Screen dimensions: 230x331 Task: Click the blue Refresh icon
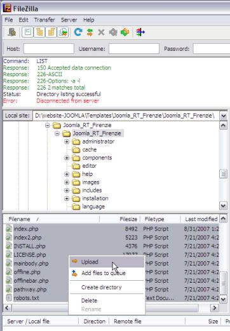(78, 32)
